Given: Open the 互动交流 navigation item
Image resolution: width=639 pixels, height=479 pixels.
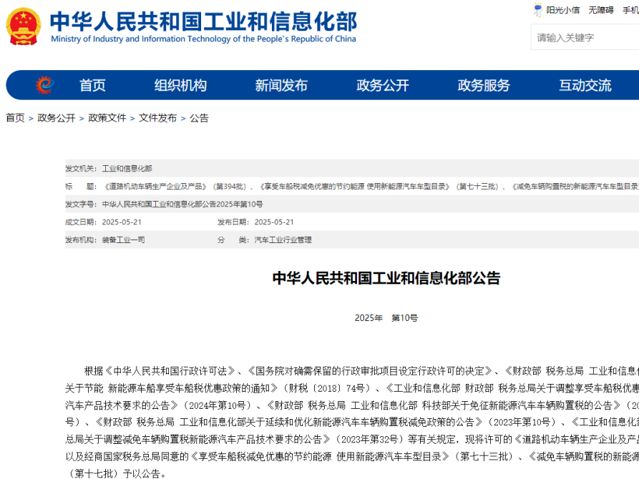Looking at the screenshot, I should (585, 86).
